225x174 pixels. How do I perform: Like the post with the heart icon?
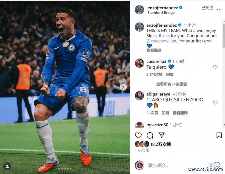tap(138, 135)
